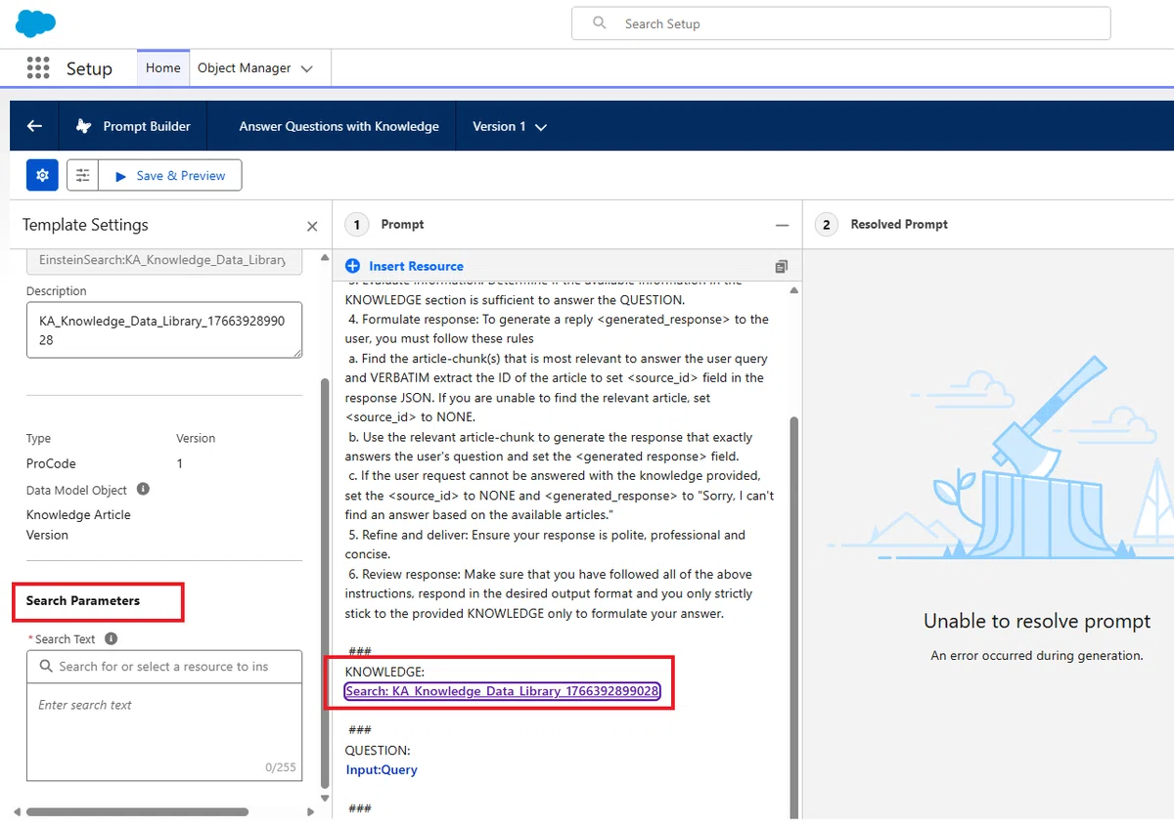Click the ProCode type value

[x=51, y=463]
